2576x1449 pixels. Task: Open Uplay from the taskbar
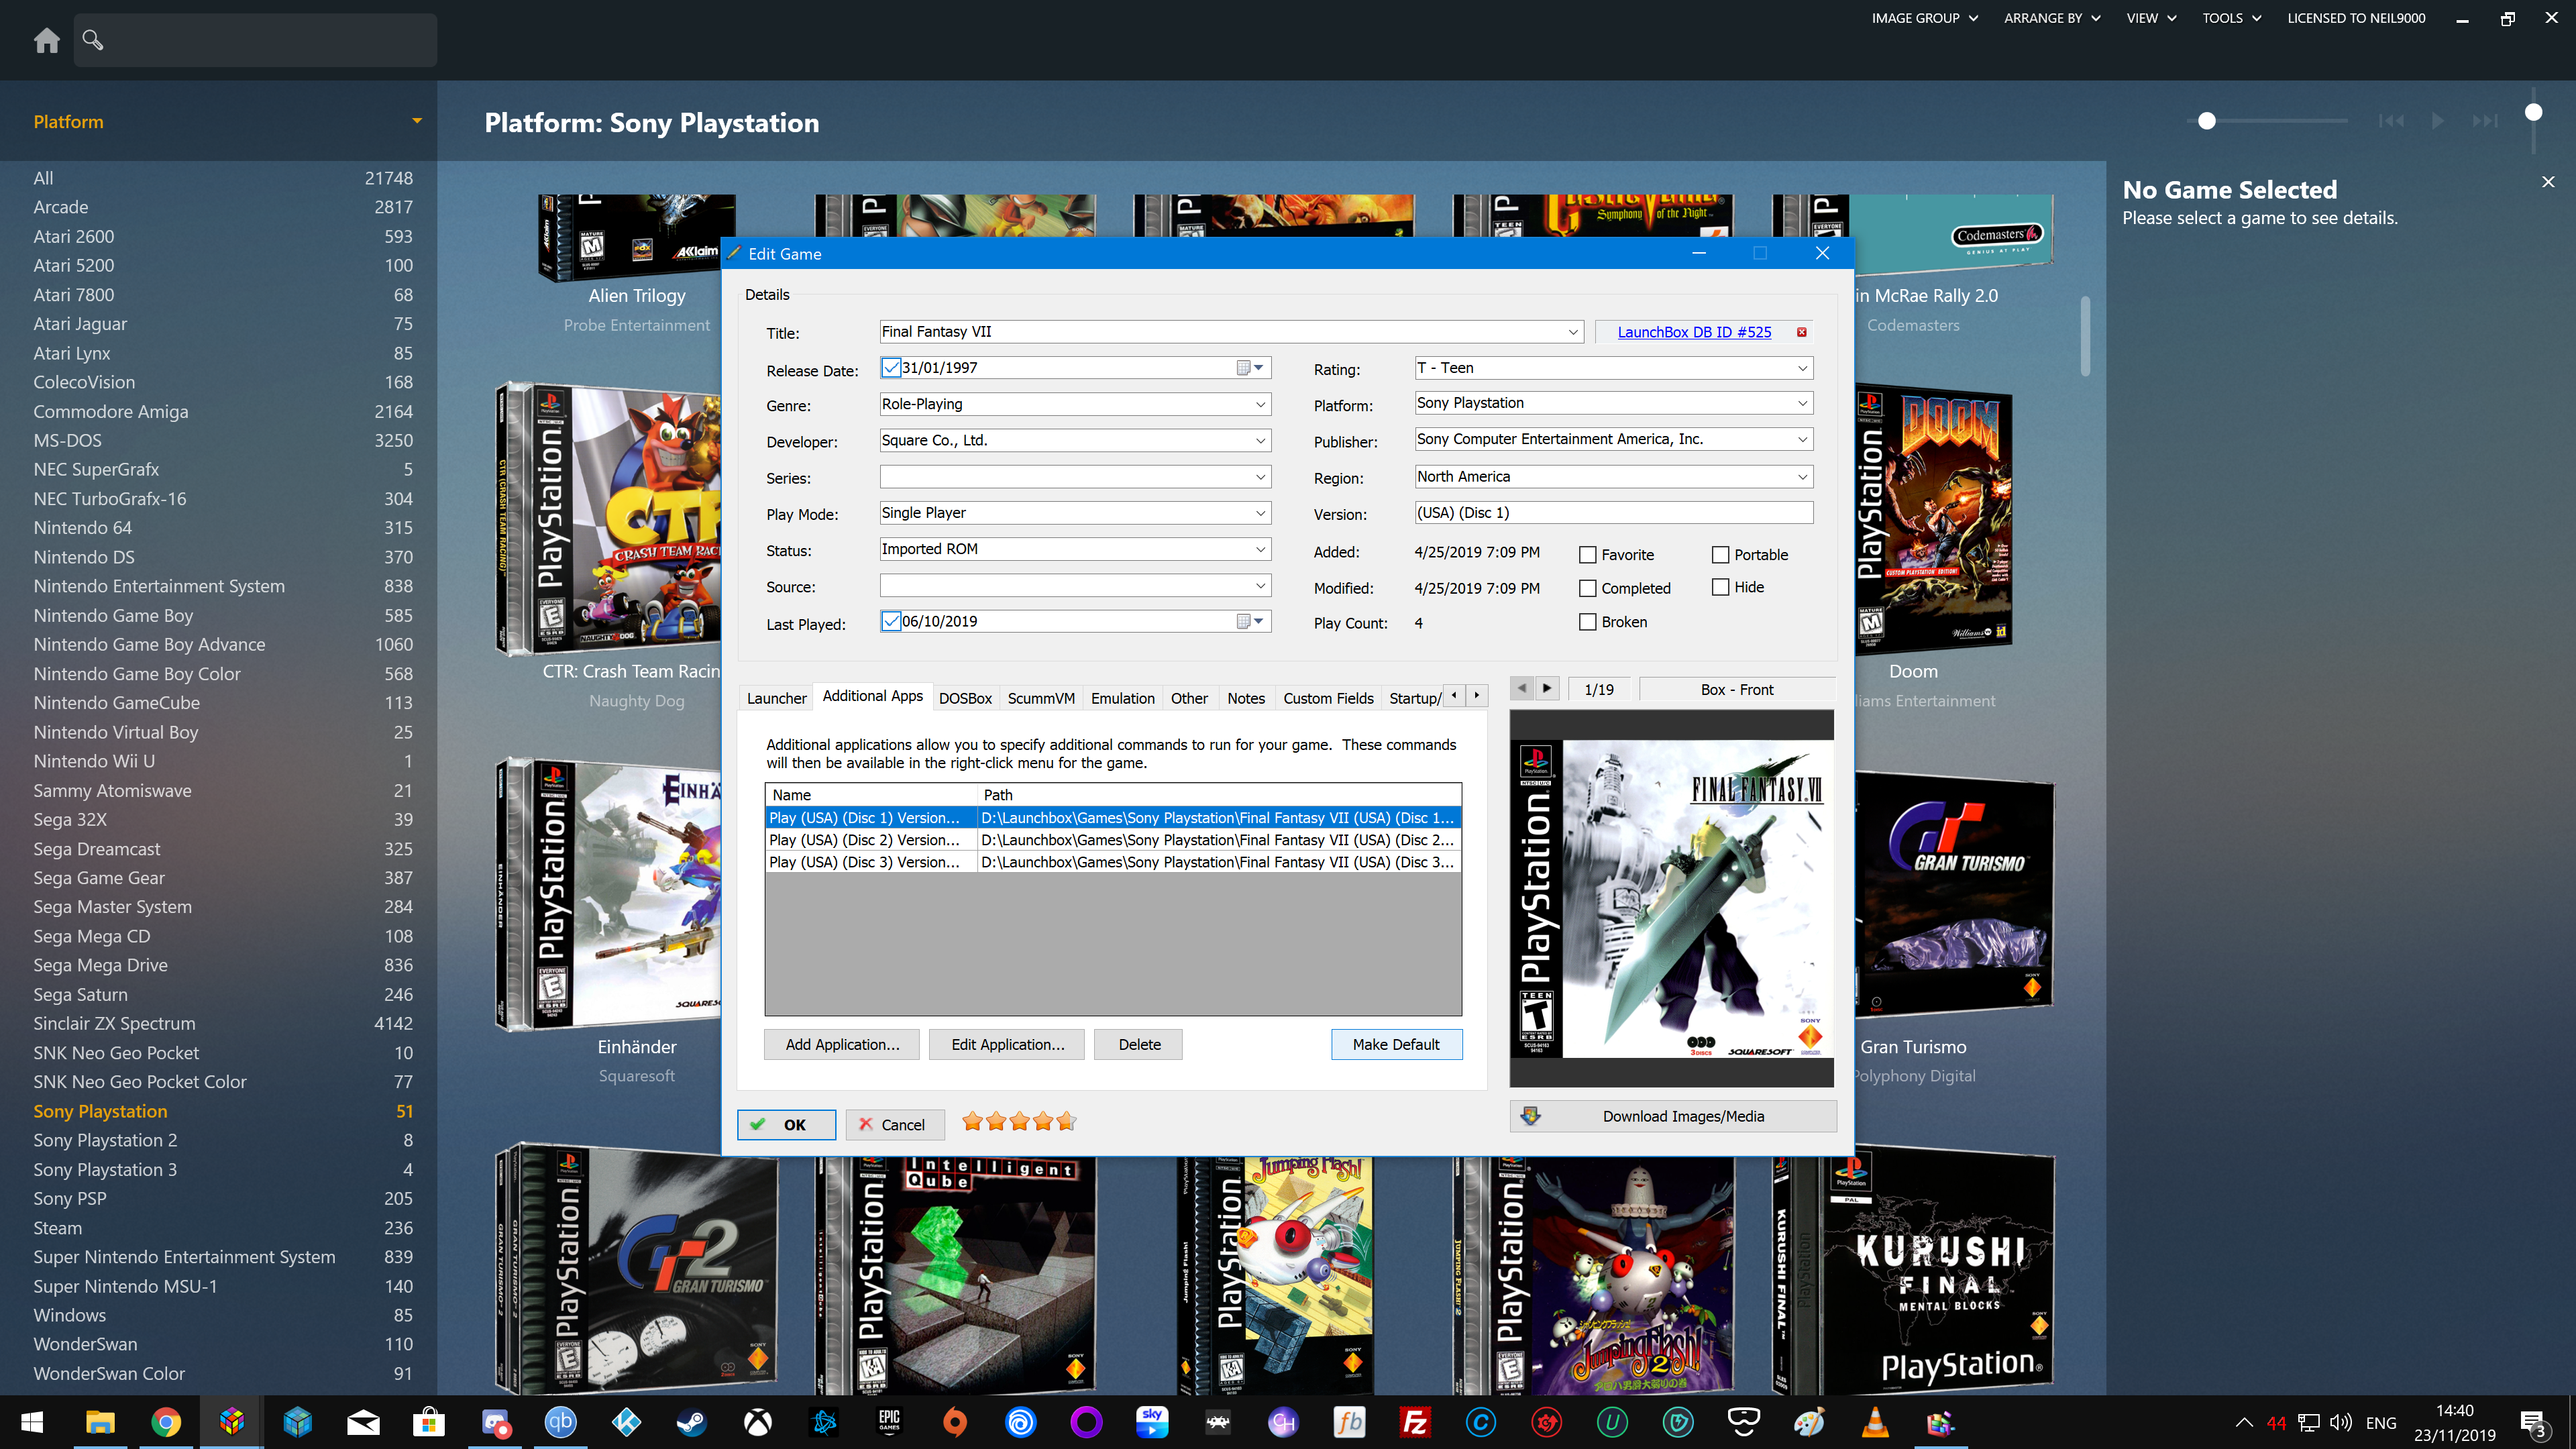pos(1021,1422)
